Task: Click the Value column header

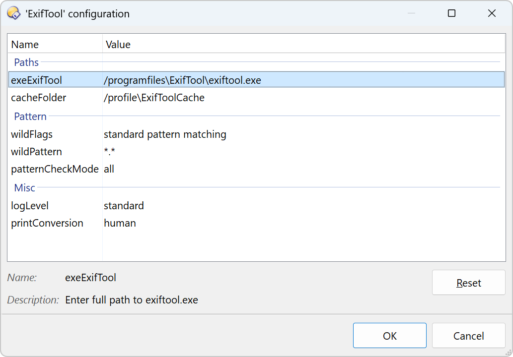Action: (304, 45)
